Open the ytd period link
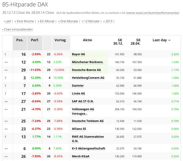 [7, 21]
